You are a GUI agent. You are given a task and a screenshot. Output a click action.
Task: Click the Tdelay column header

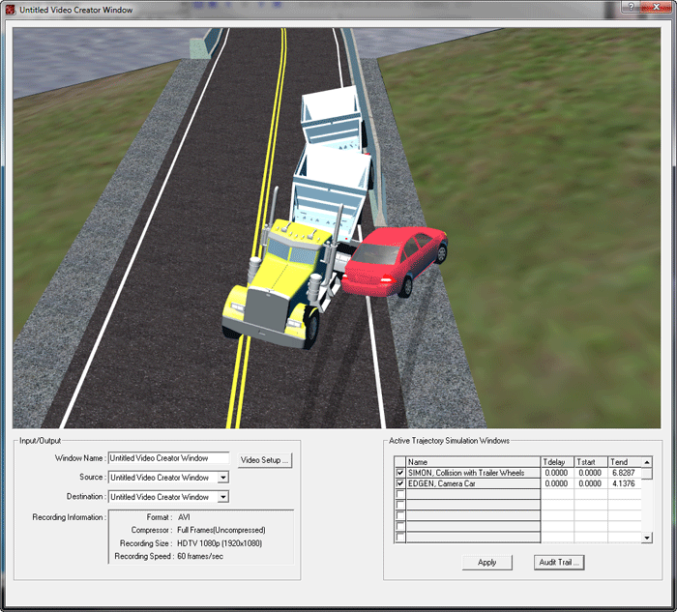tap(557, 462)
